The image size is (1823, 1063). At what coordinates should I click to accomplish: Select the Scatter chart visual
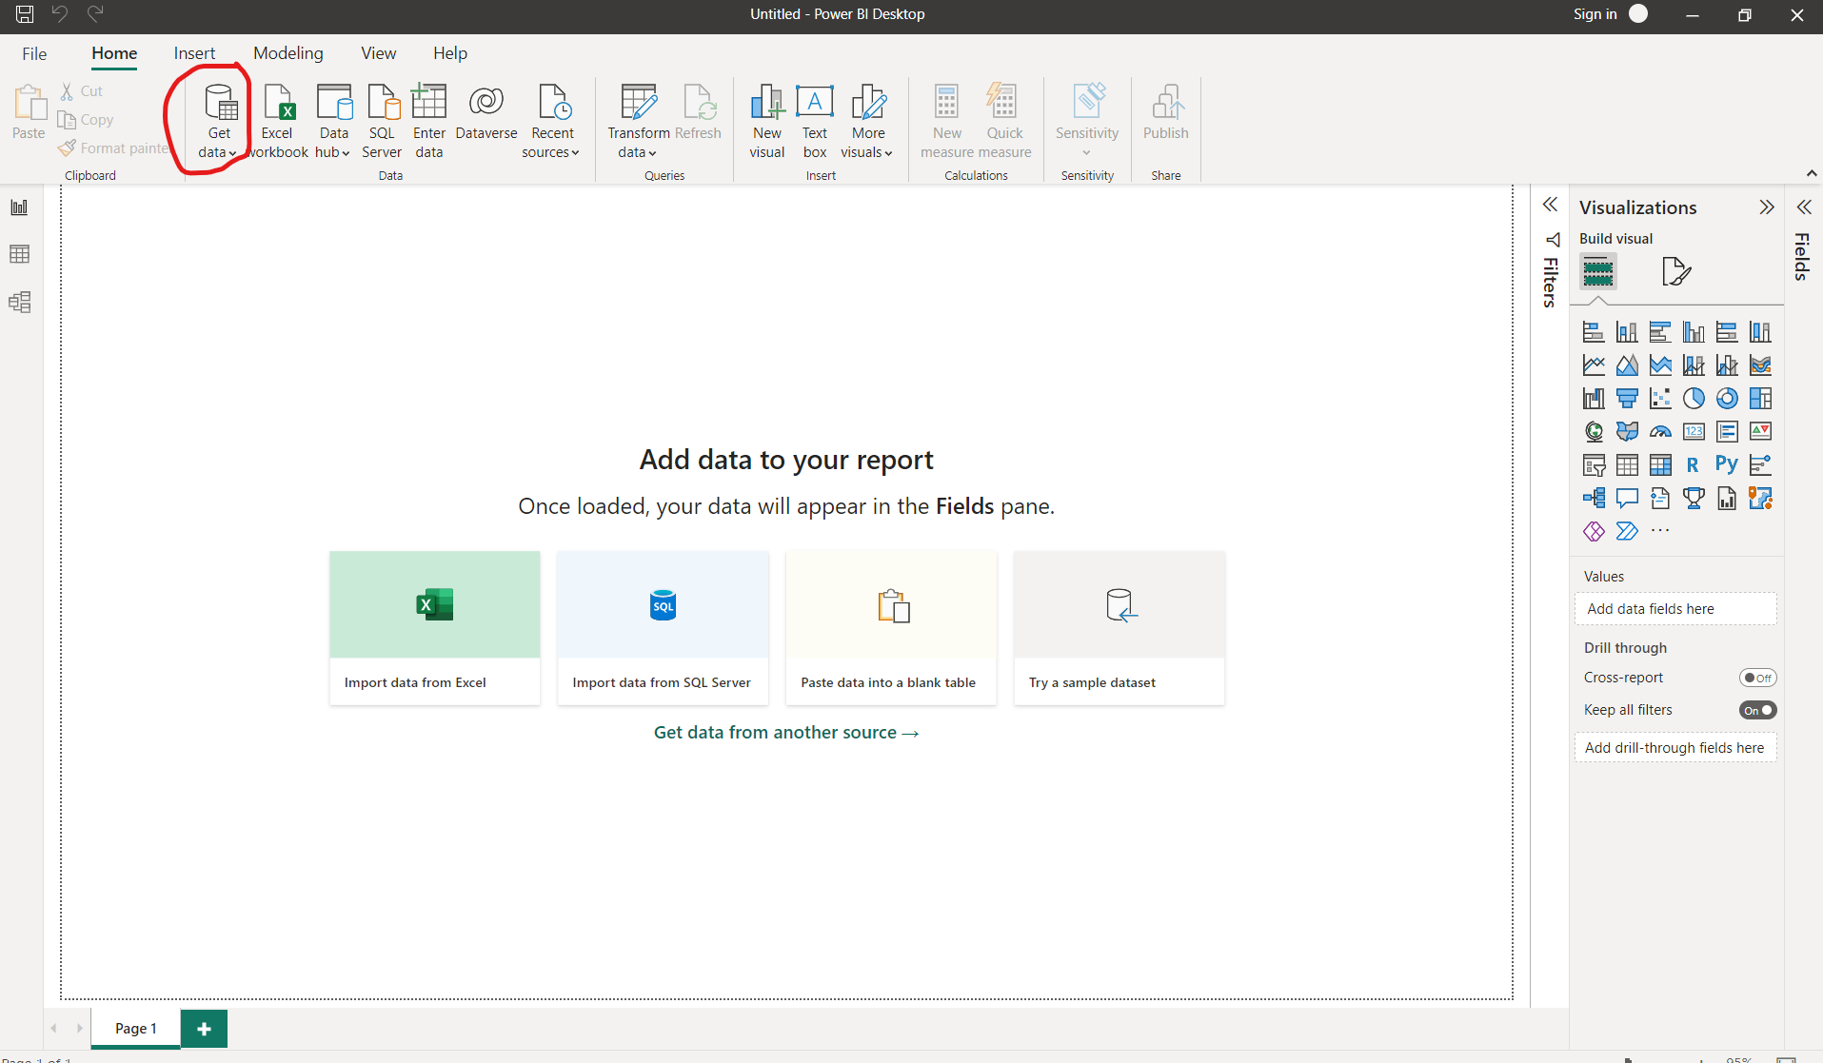coord(1660,399)
